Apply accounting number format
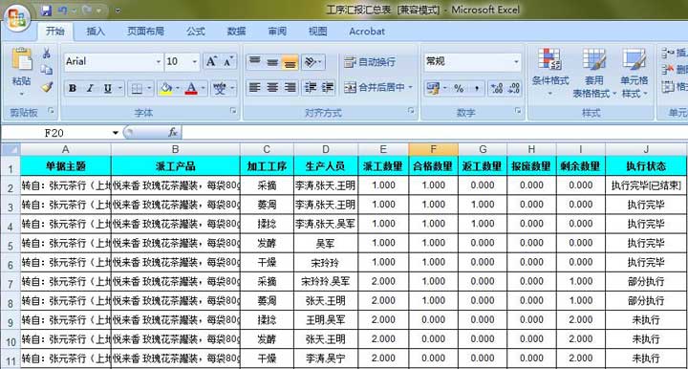 pos(433,88)
